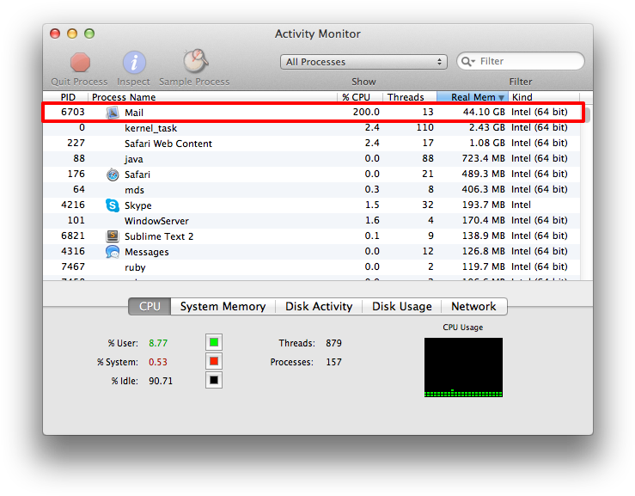Click PID 6703 in the list

click(x=73, y=112)
